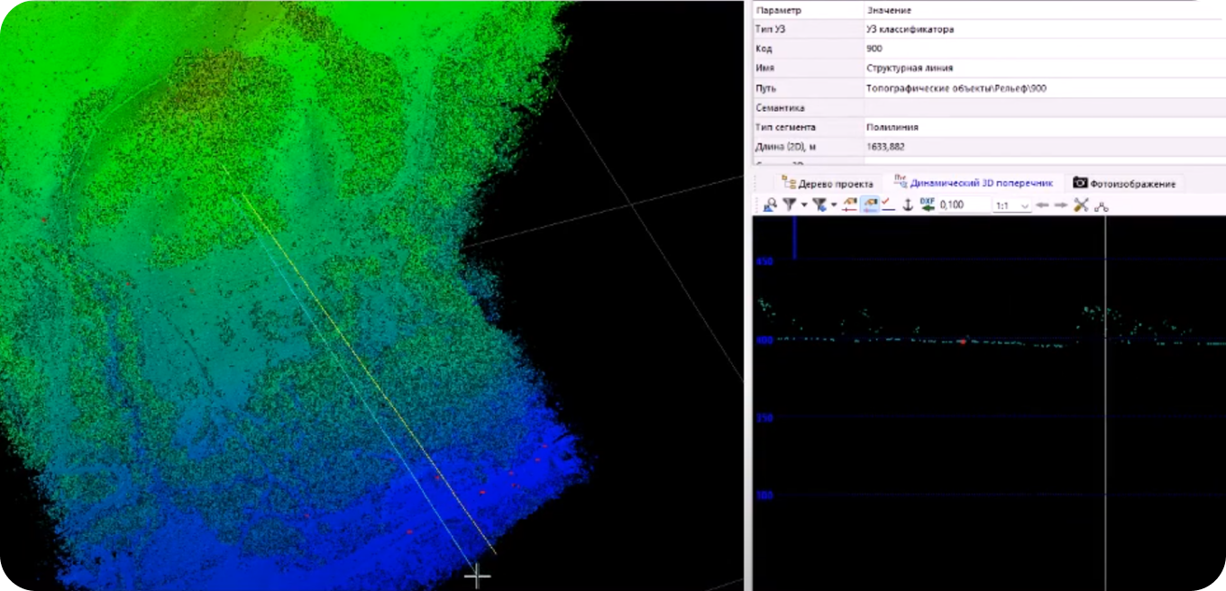The image size is (1226, 591).
Task: Select the Тип сегмента property label
Action: (785, 127)
